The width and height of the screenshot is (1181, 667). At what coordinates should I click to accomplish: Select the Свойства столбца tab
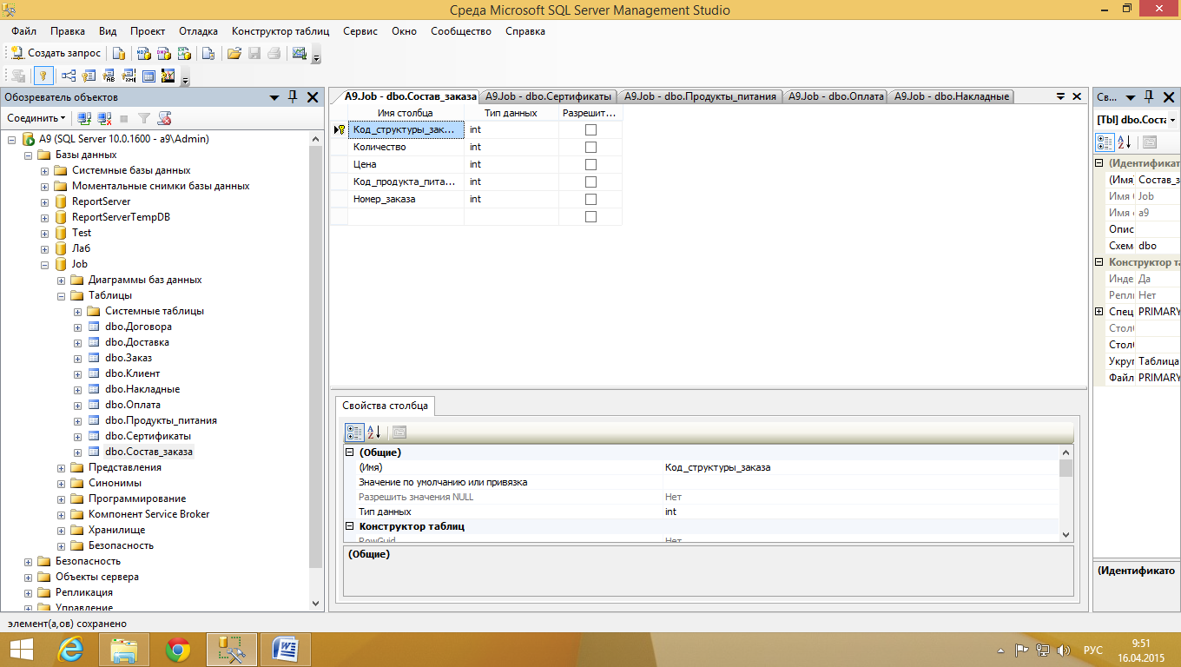[x=385, y=406]
